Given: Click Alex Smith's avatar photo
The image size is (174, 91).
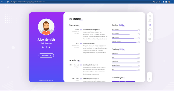Looking at the screenshot, I should point(46,27).
